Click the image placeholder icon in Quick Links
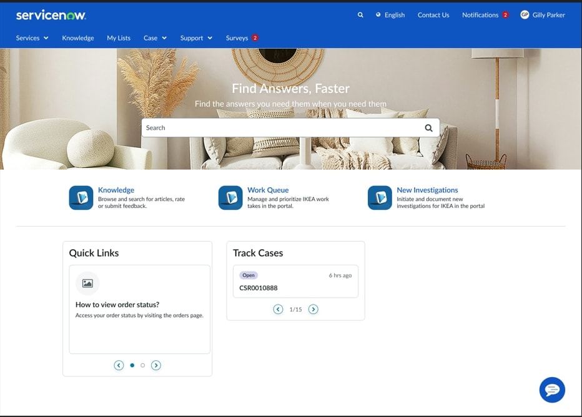 coord(87,283)
